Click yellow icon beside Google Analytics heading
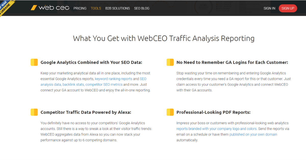The width and height of the screenshot is (306, 160). click(34, 62)
